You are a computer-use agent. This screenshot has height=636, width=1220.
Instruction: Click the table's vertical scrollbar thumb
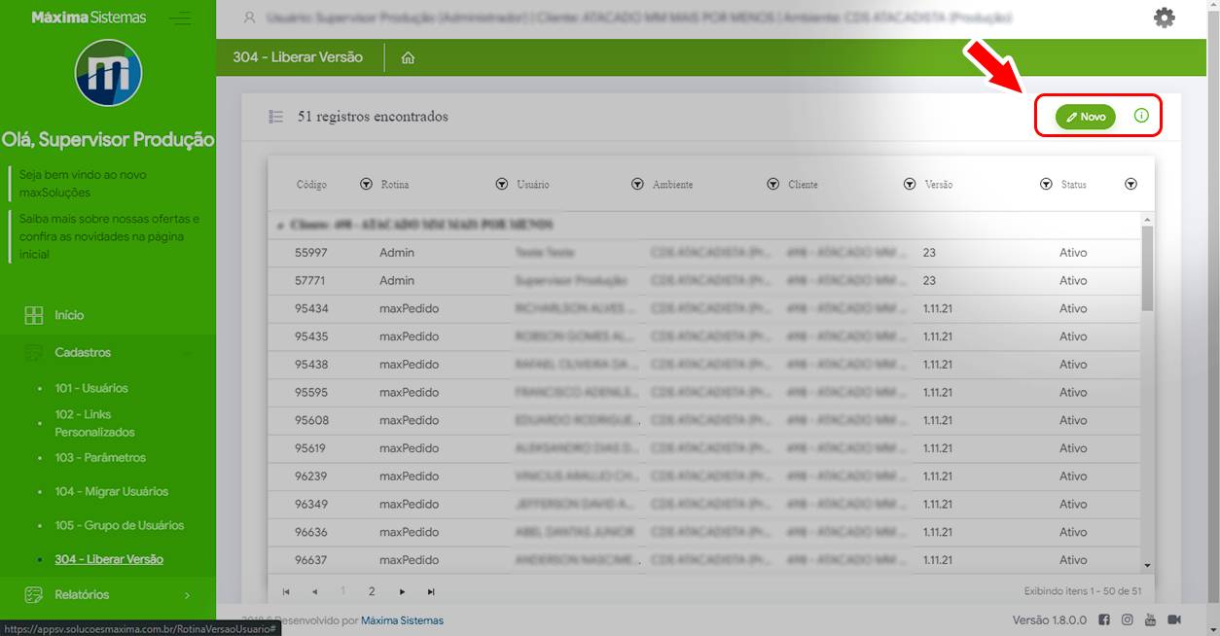[x=1147, y=267]
